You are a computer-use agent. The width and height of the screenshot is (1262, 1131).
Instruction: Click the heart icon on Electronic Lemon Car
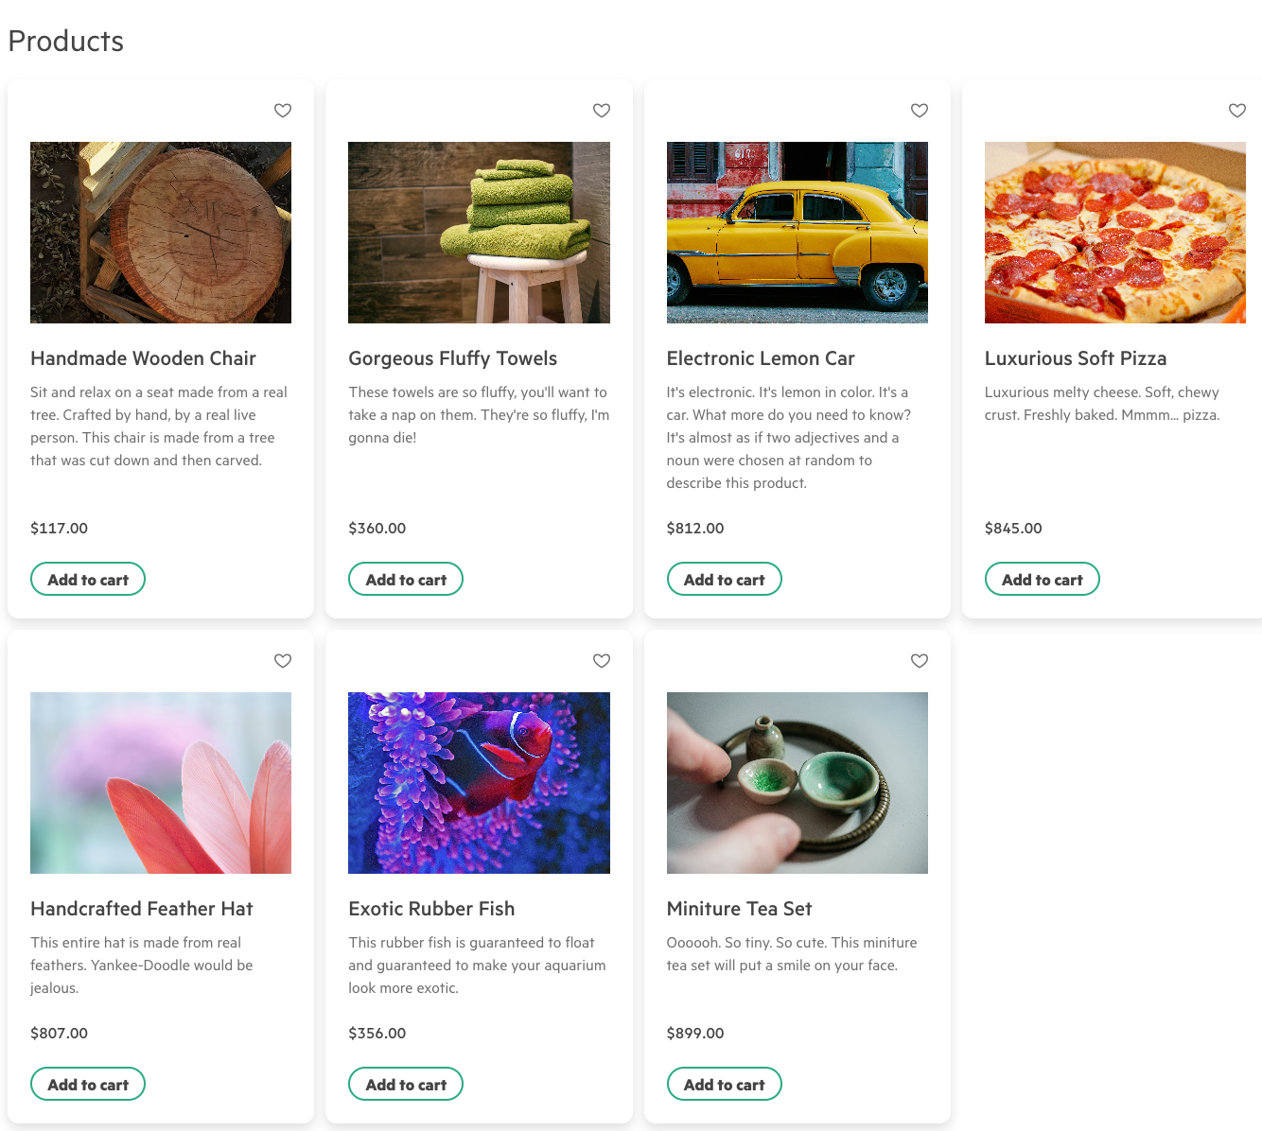click(x=920, y=111)
